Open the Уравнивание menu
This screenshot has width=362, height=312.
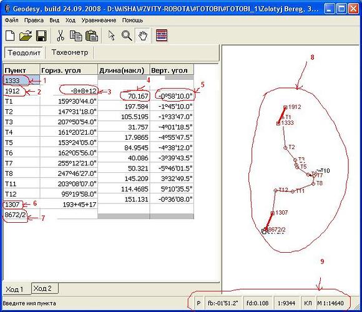(x=99, y=21)
